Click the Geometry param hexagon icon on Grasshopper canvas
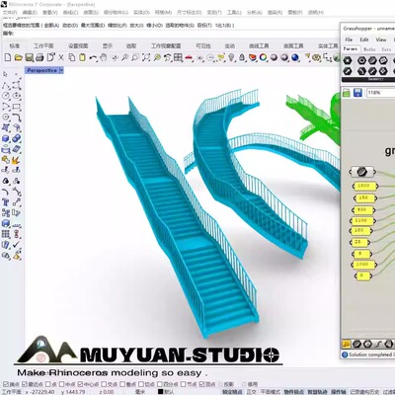This screenshot has height=395, width=395. tap(361, 172)
